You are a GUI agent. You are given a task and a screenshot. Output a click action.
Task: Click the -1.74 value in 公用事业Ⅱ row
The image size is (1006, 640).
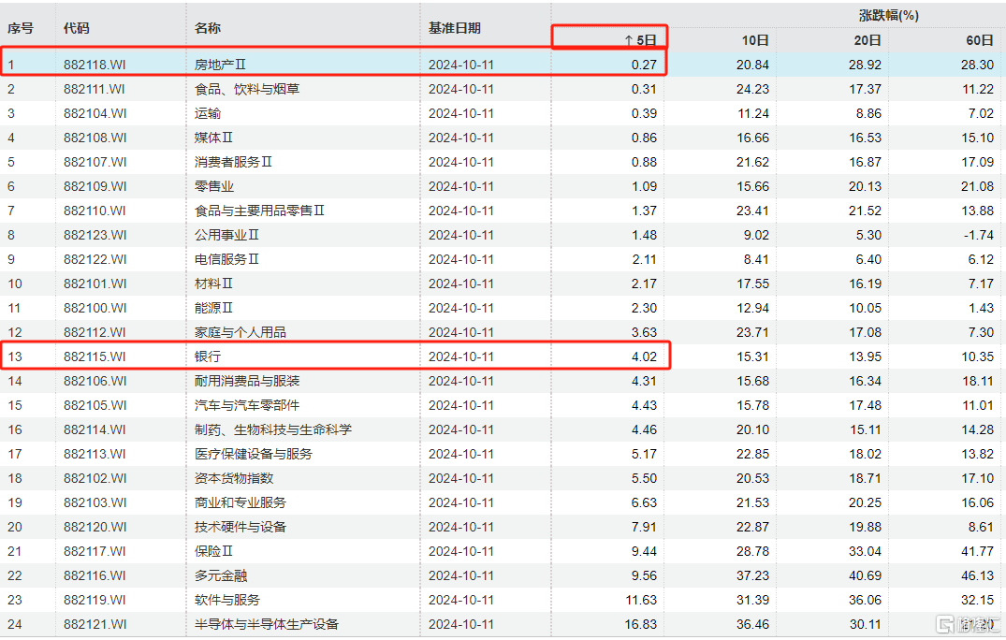tap(977, 235)
